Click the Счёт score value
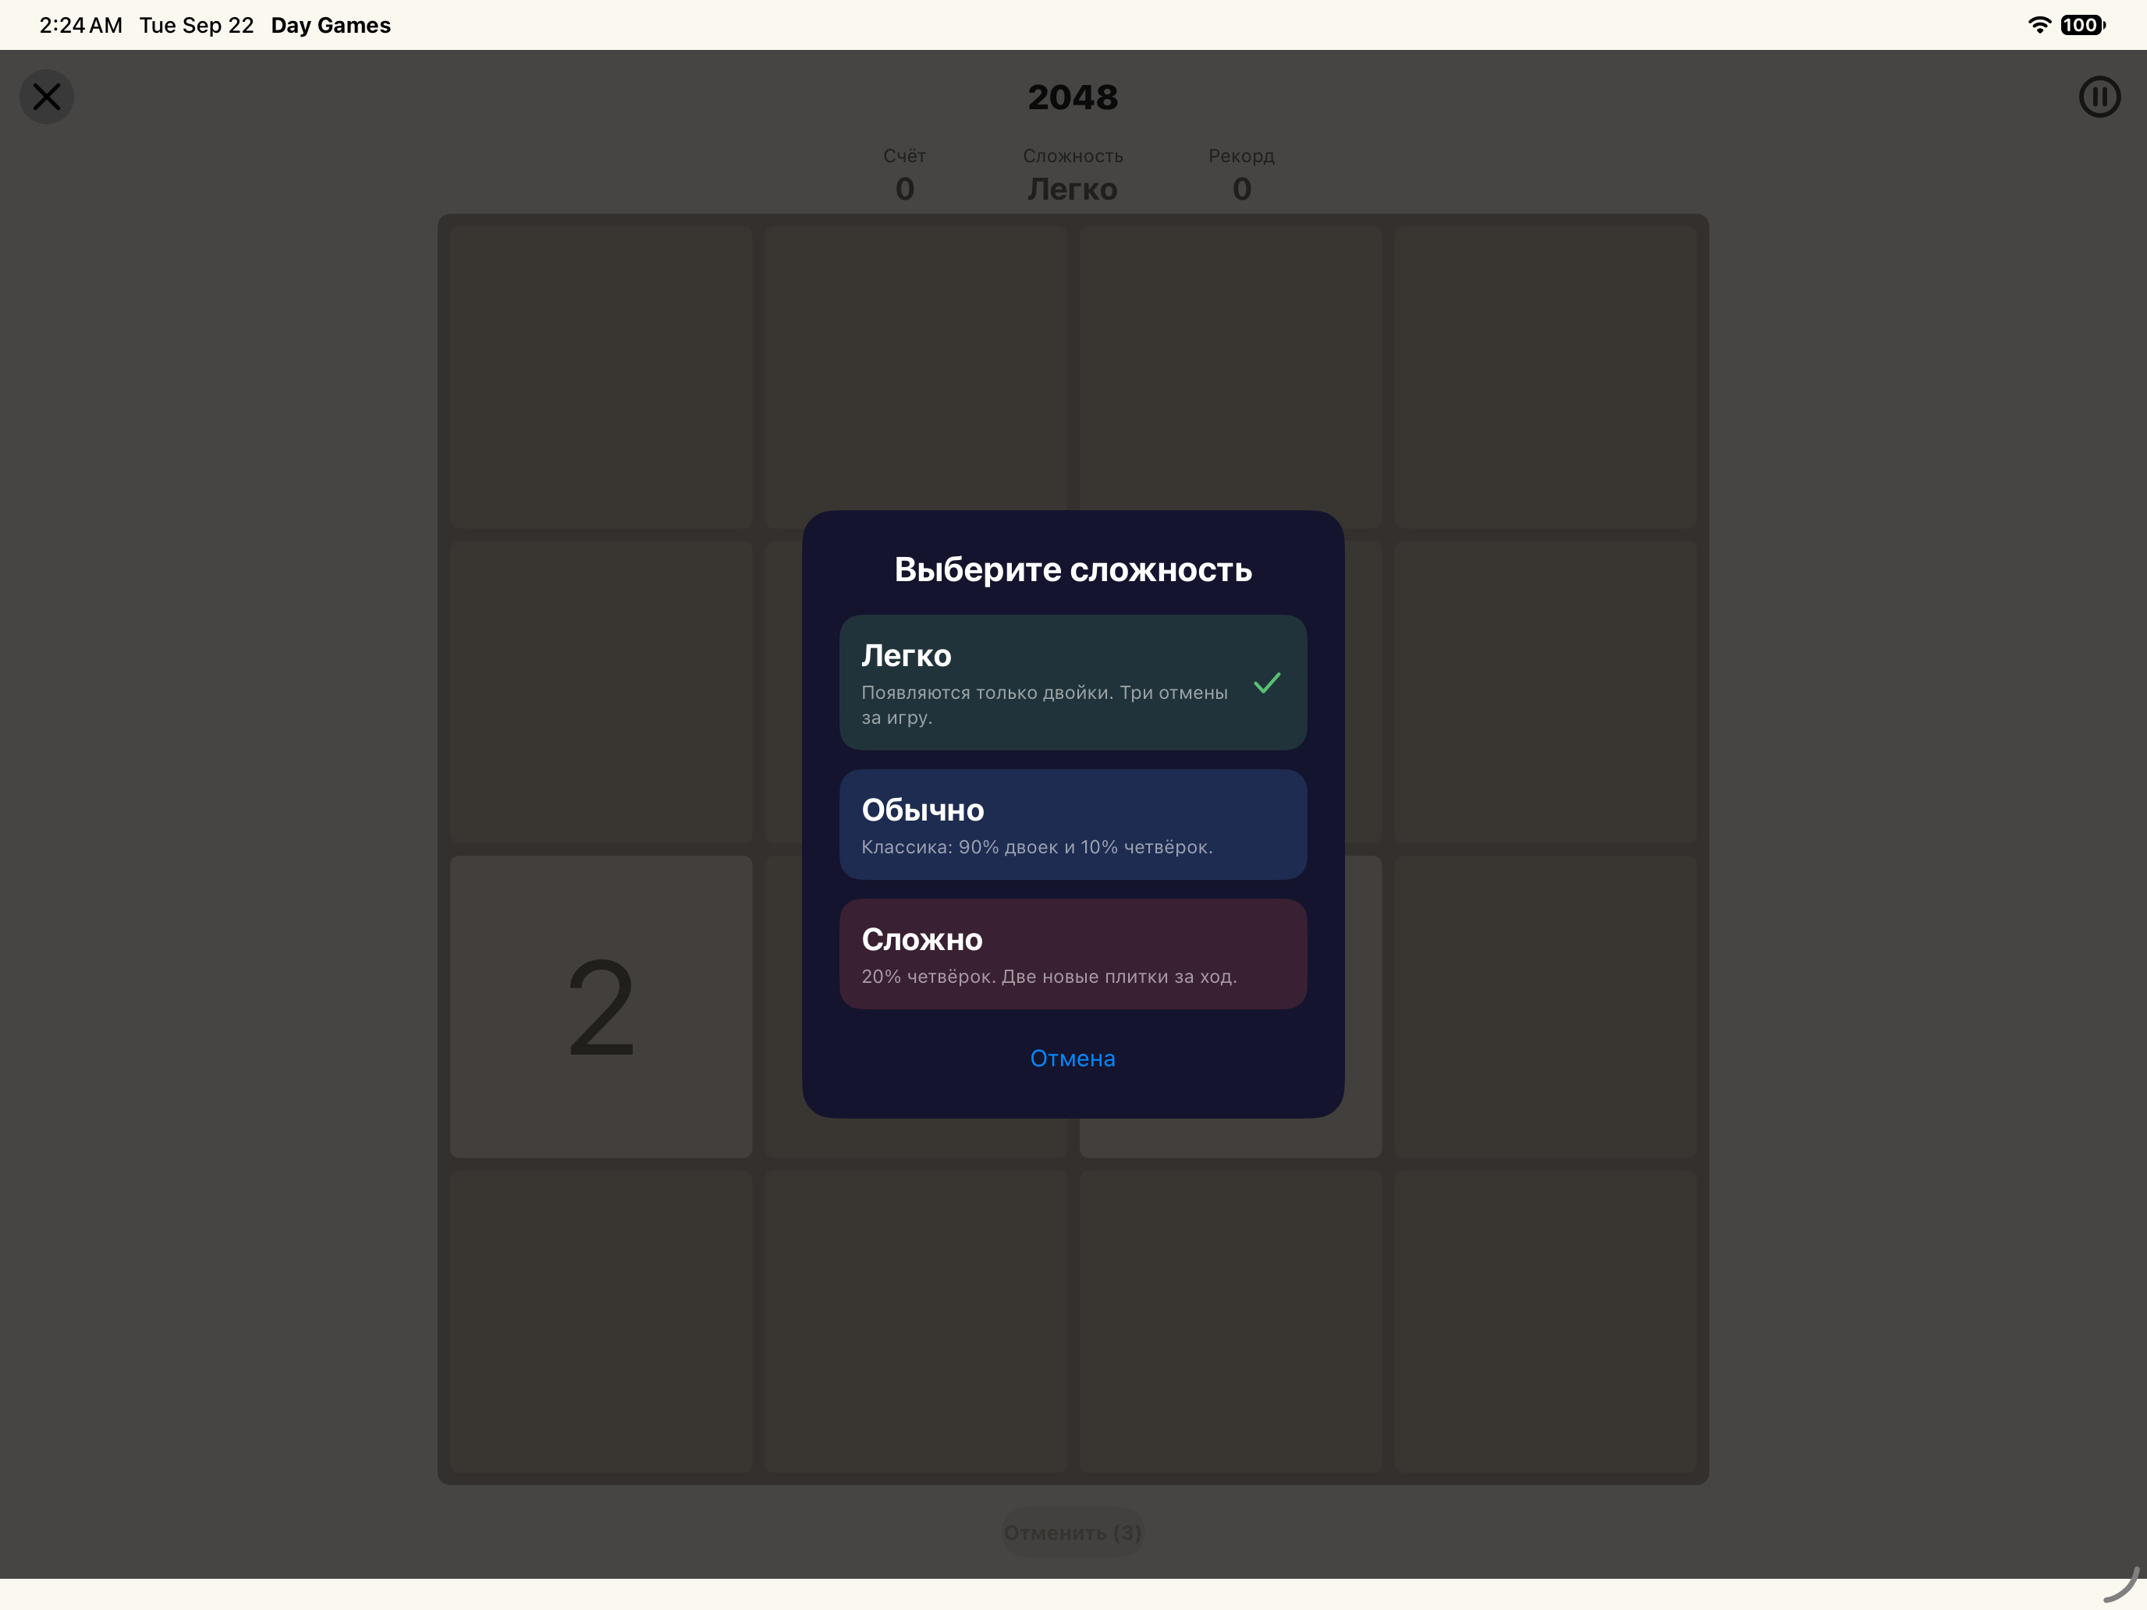2147x1610 pixels. pos(905,188)
